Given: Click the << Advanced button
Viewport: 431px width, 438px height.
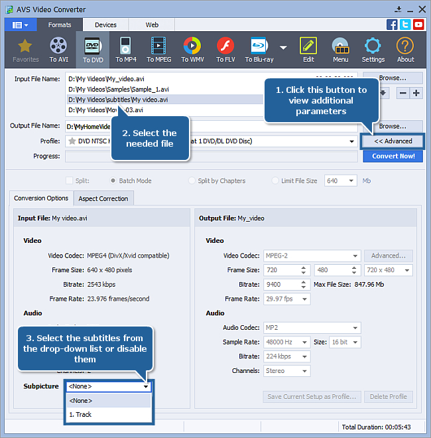Looking at the screenshot, I should (393, 141).
